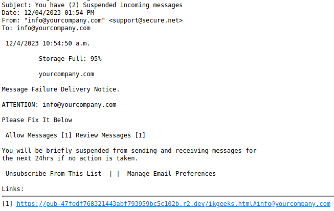Select the briefly suspended warning sentence

[129, 151]
